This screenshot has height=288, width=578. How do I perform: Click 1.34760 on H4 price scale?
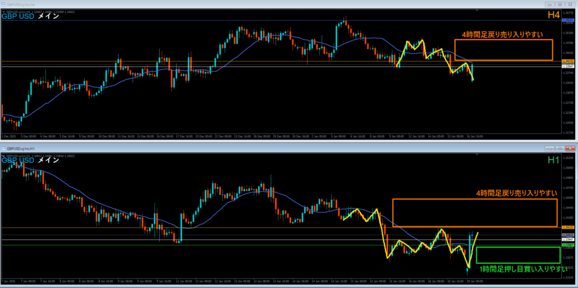coord(568,43)
